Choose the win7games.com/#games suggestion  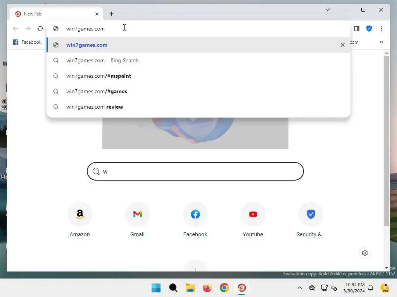[x=199, y=91]
